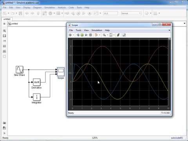
Task: Click the Back navigation arrow in Simulink toolbar
Action: pyautogui.click(x=27, y=13)
